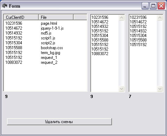Click the rightmost list's vertical scrollbar track

160,53
